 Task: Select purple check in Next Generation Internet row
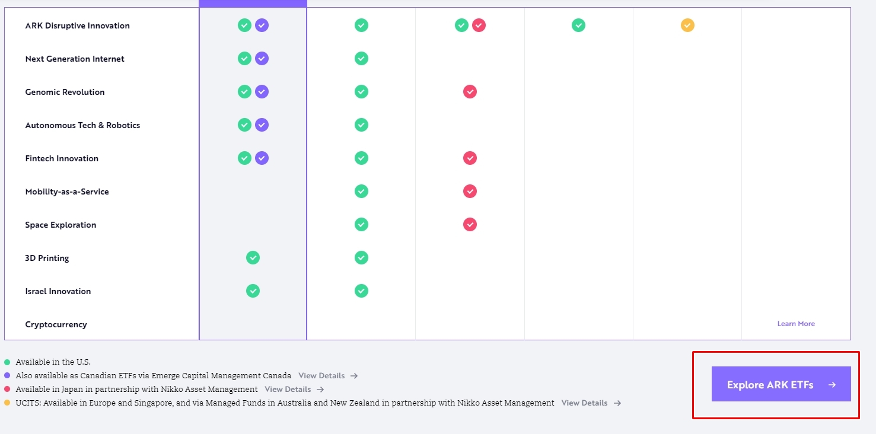click(x=262, y=59)
